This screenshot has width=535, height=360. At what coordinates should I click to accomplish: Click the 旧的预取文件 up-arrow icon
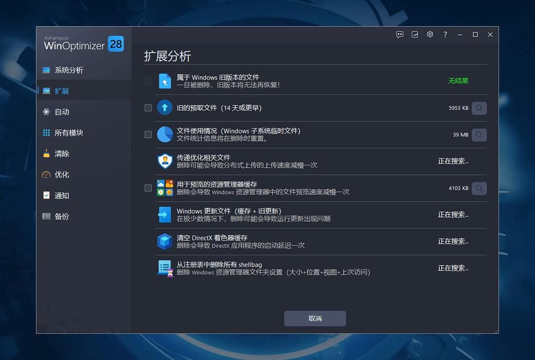tap(165, 108)
